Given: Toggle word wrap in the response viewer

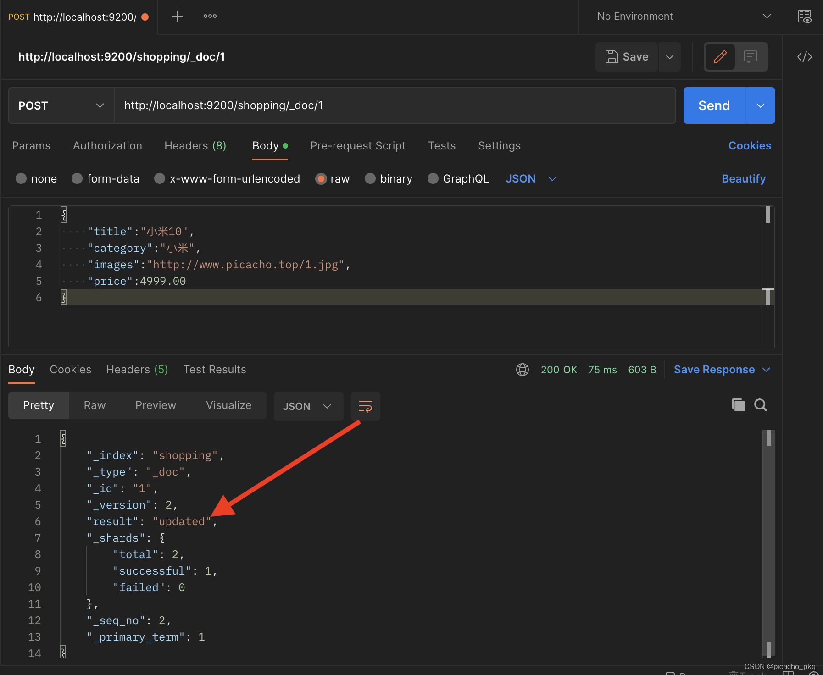Looking at the screenshot, I should click(365, 406).
